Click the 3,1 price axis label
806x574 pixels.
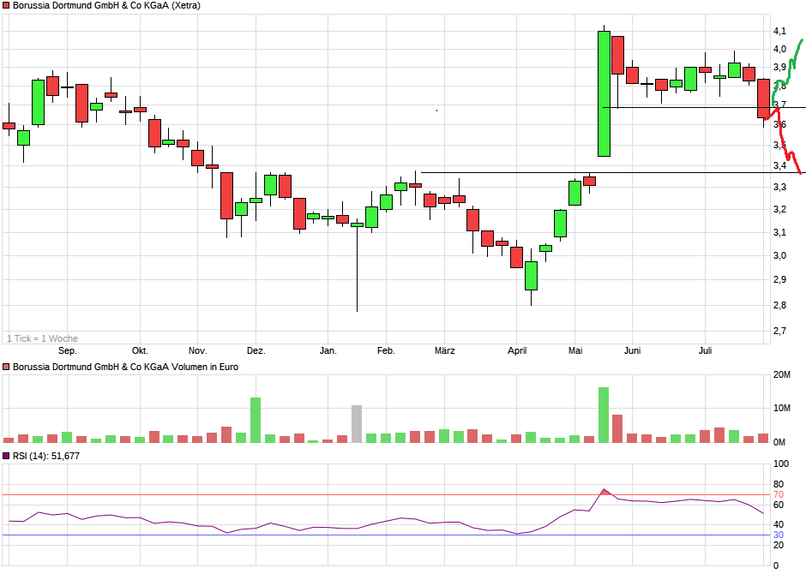click(x=779, y=232)
